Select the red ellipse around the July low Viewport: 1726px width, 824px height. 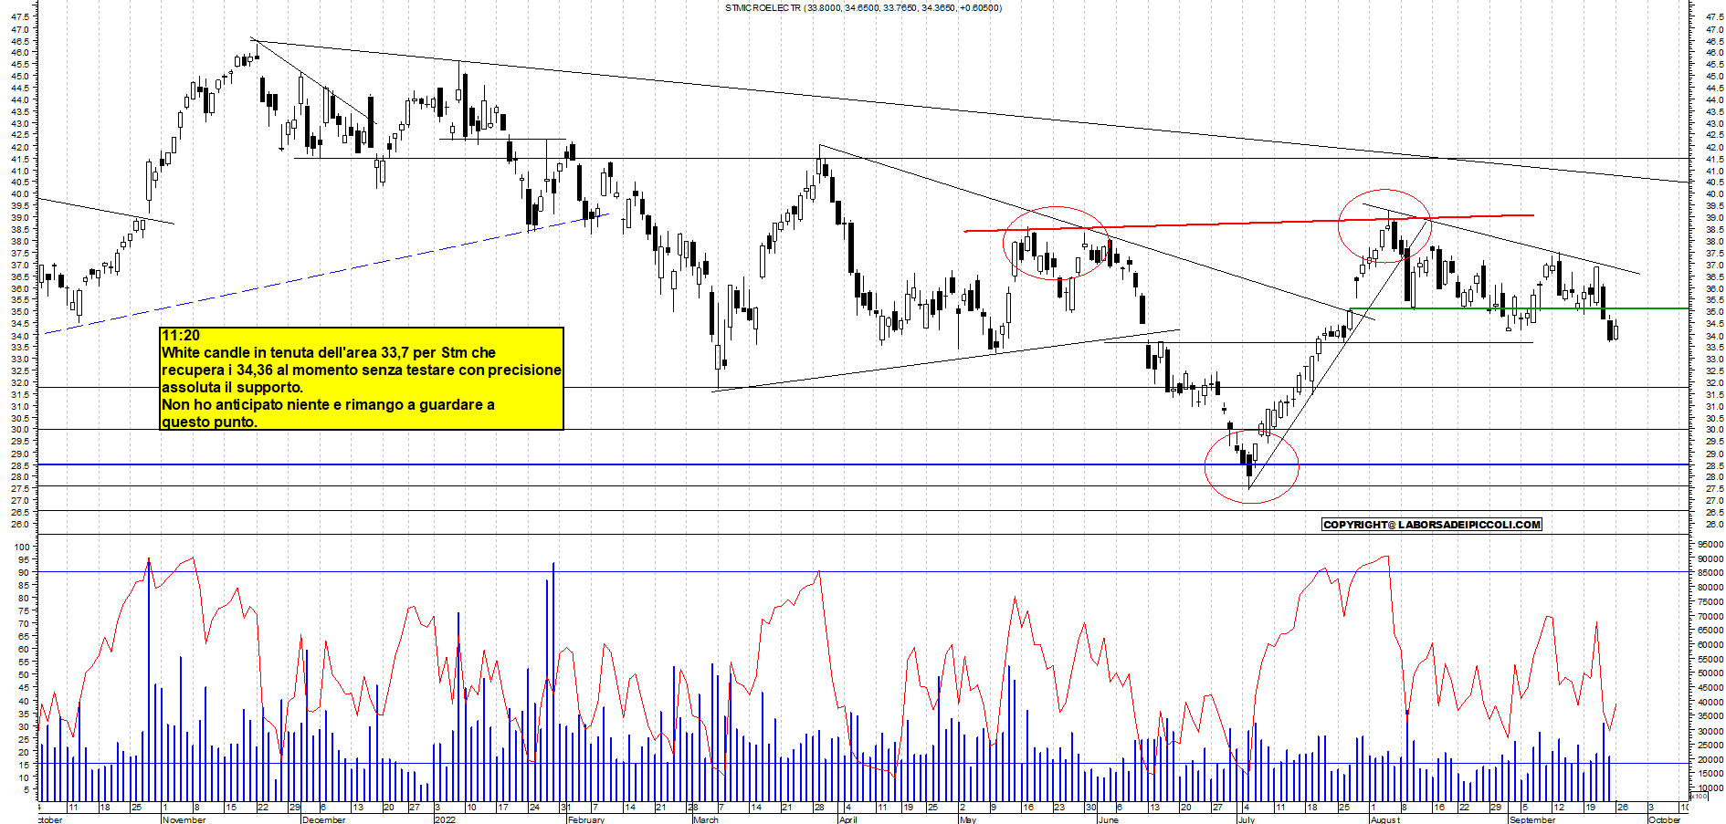tap(1251, 467)
